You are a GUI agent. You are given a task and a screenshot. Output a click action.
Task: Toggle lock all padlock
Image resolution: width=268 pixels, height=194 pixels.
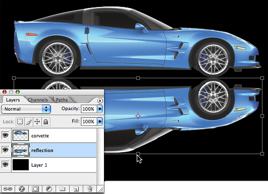(x=46, y=122)
